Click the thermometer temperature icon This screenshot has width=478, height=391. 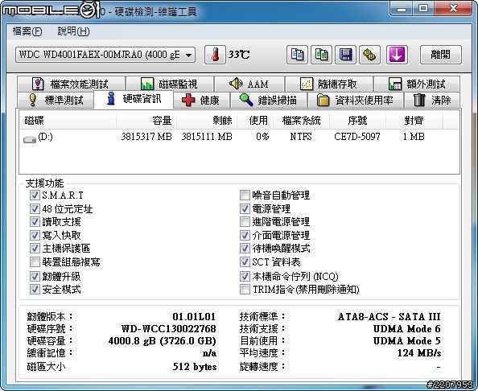pyautogui.click(x=215, y=55)
